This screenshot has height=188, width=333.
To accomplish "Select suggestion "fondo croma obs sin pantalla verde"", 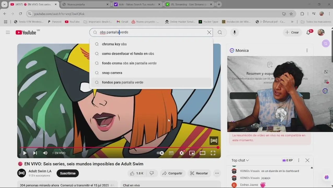I will click(x=151, y=63).
